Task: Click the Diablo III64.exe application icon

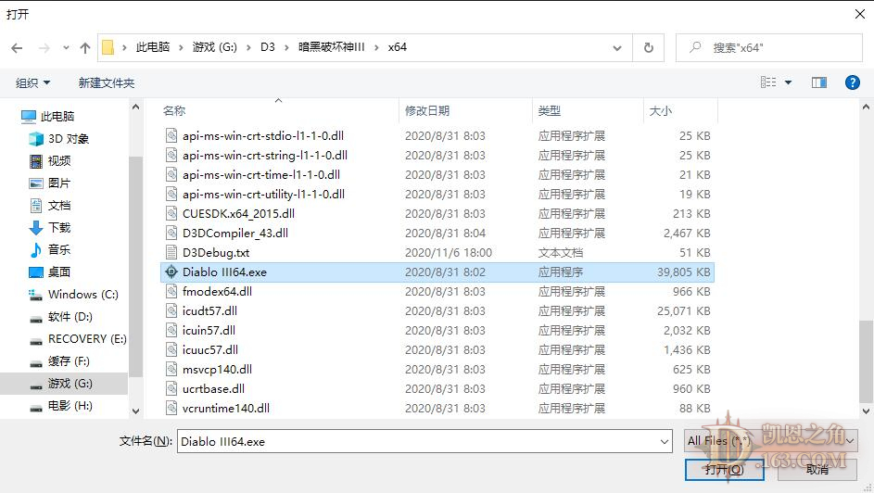Action: coord(171,272)
